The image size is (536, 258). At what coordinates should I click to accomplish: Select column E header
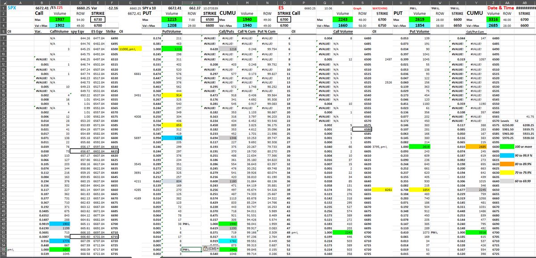pos(99,3)
